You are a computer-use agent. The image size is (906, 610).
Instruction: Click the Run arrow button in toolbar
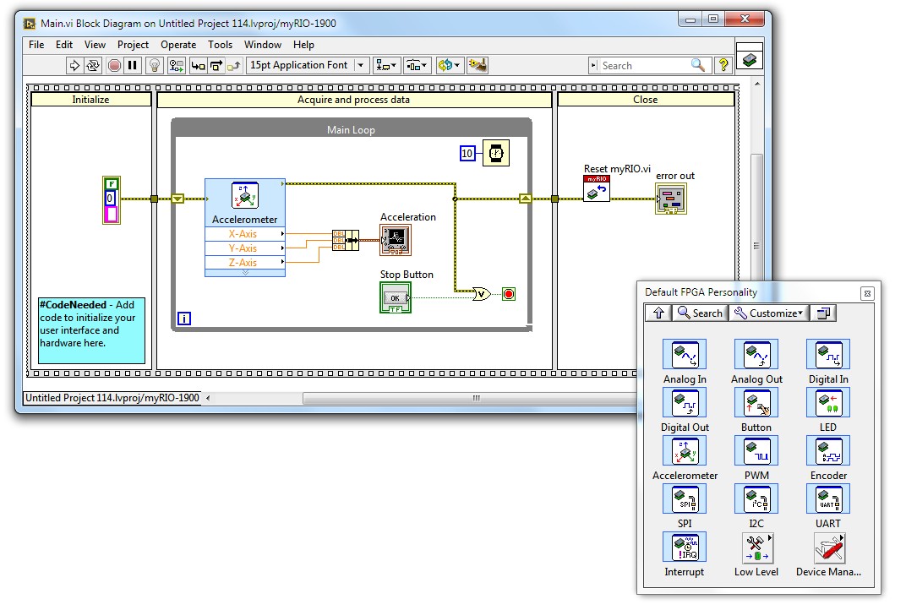click(x=74, y=65)
